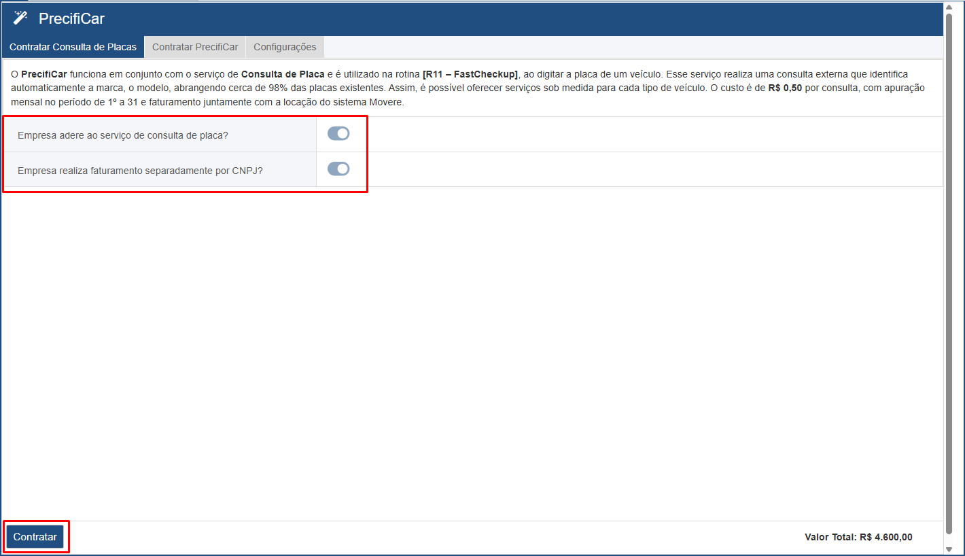The width and height of the screenshot is (965, 556).
Task: Click the scrollbar up arrow
Action: pos(949,7)
